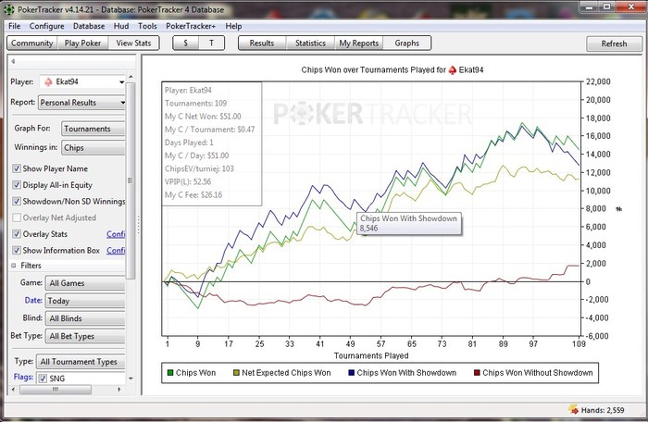Switch to the Play Poker tab

tap(82, 43)
